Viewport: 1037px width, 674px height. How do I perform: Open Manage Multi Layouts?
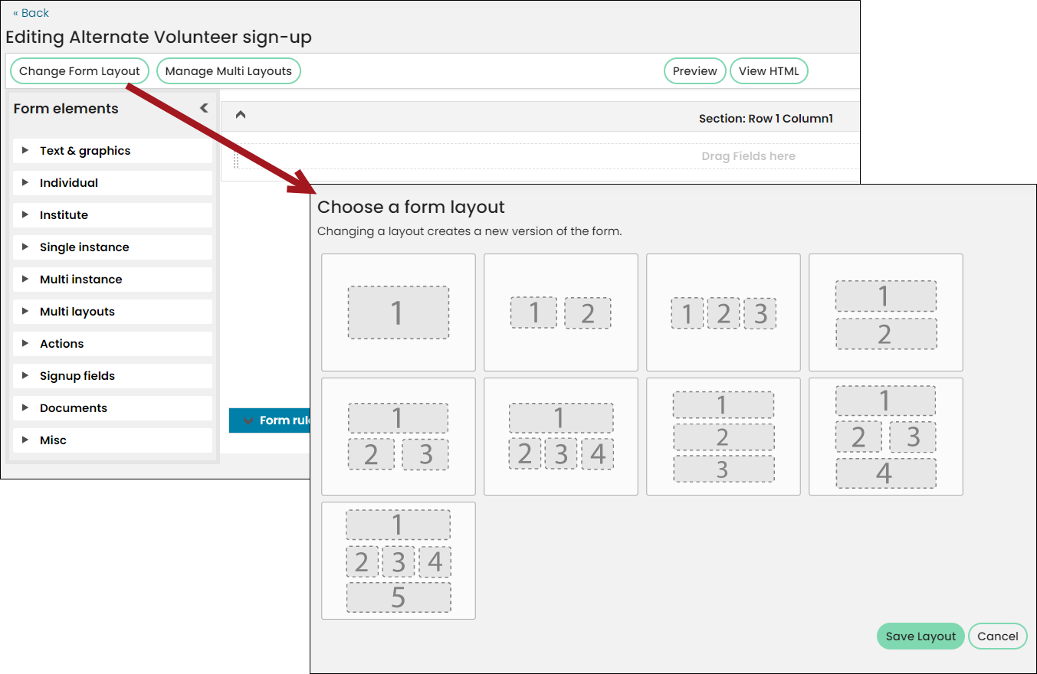tap(228, 71)
